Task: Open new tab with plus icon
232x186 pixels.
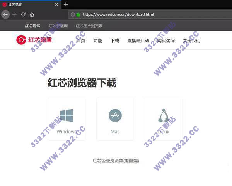Action: pyautogui.click(x=66, y=5)
